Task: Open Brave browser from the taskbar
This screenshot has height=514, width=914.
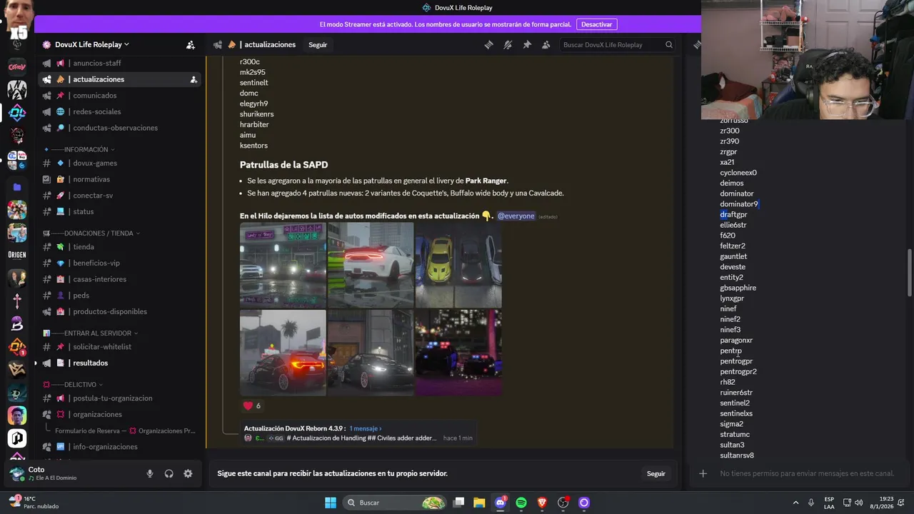Action: point(542,503)
